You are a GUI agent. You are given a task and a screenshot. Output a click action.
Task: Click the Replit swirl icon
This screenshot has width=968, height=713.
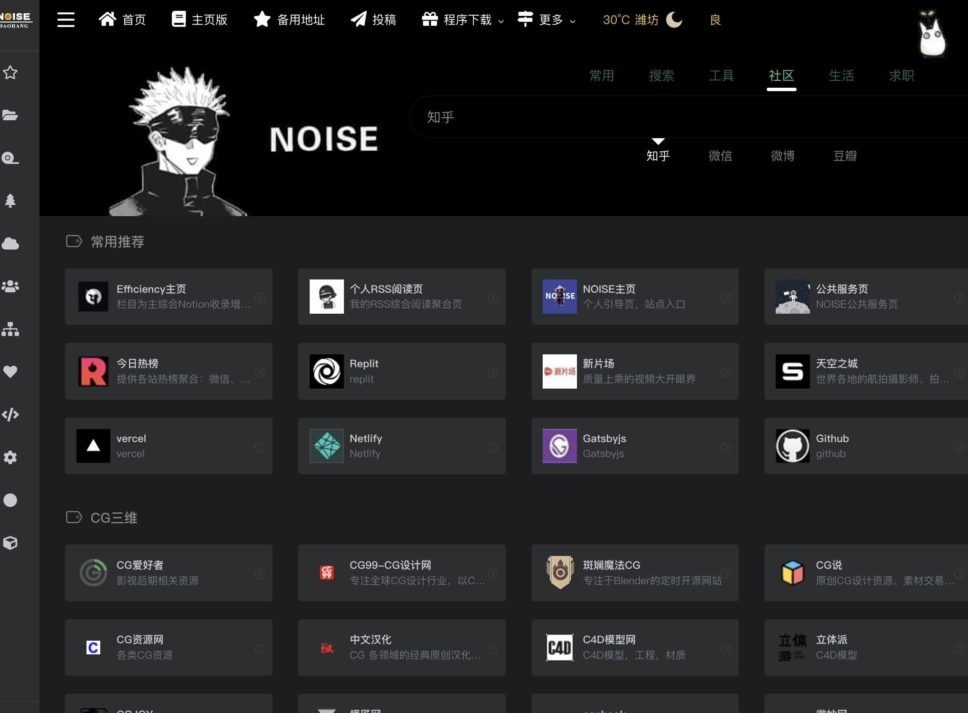pyautogui.click(x=326, y=371)
